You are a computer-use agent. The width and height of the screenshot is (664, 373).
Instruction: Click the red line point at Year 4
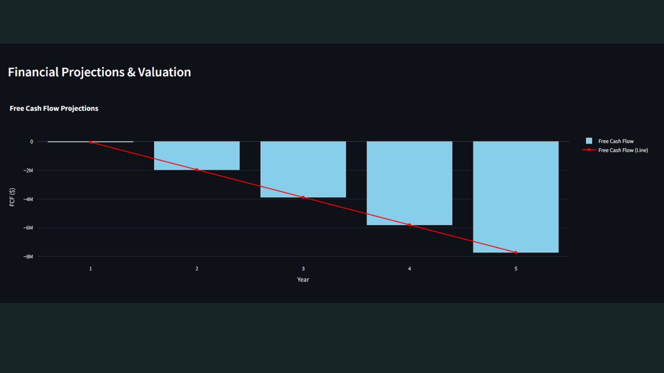(409, 225)
